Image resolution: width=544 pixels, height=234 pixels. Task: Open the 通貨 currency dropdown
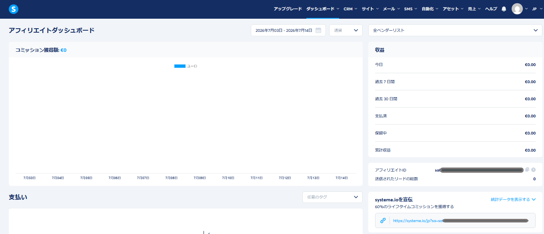(x=345, y=30)
